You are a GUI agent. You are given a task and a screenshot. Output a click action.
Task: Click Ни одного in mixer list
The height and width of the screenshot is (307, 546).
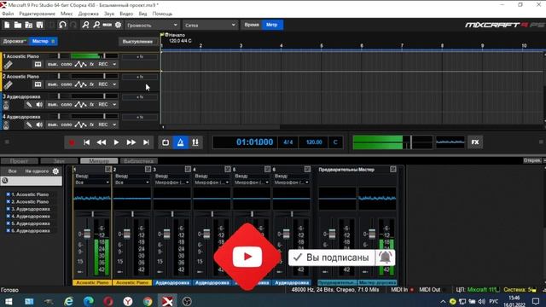37,171
